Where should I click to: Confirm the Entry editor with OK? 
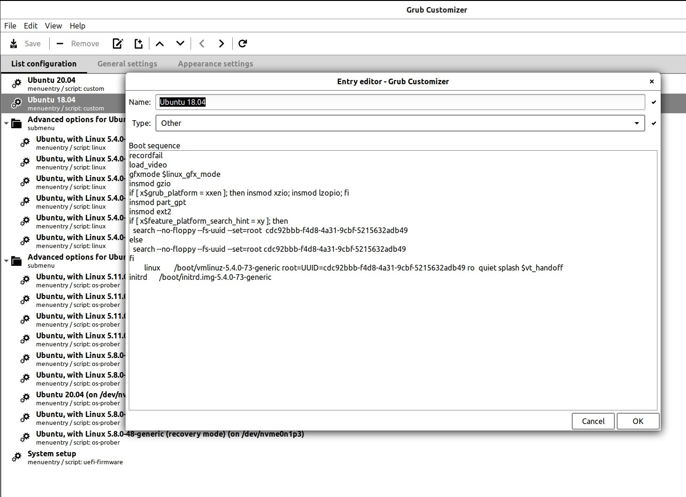point(638,421)
